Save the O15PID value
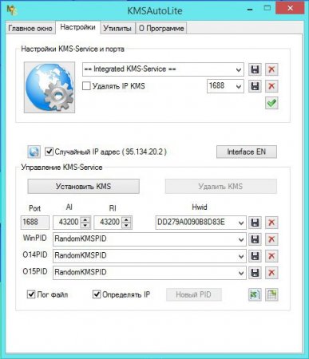The width and height of the screenshot is (309, 359). click(x=255, y=273)
